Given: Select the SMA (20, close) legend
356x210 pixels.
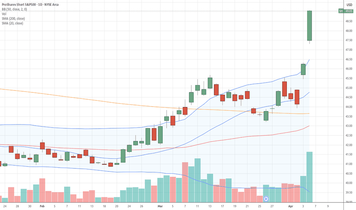Looking at the screenshot, I should (x=13, y=23).
